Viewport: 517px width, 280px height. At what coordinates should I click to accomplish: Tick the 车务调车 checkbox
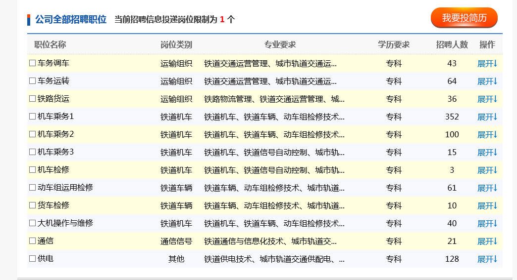(33, 63)
